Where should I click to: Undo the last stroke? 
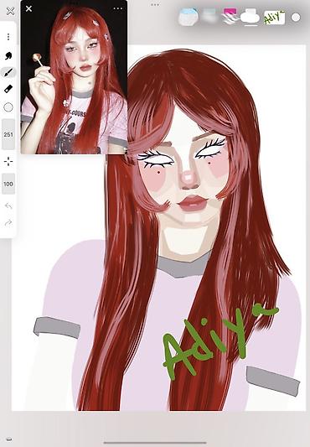point(8,205)
